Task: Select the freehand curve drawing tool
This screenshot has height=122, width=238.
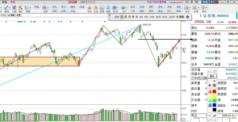Action: [x=210, y=116]
